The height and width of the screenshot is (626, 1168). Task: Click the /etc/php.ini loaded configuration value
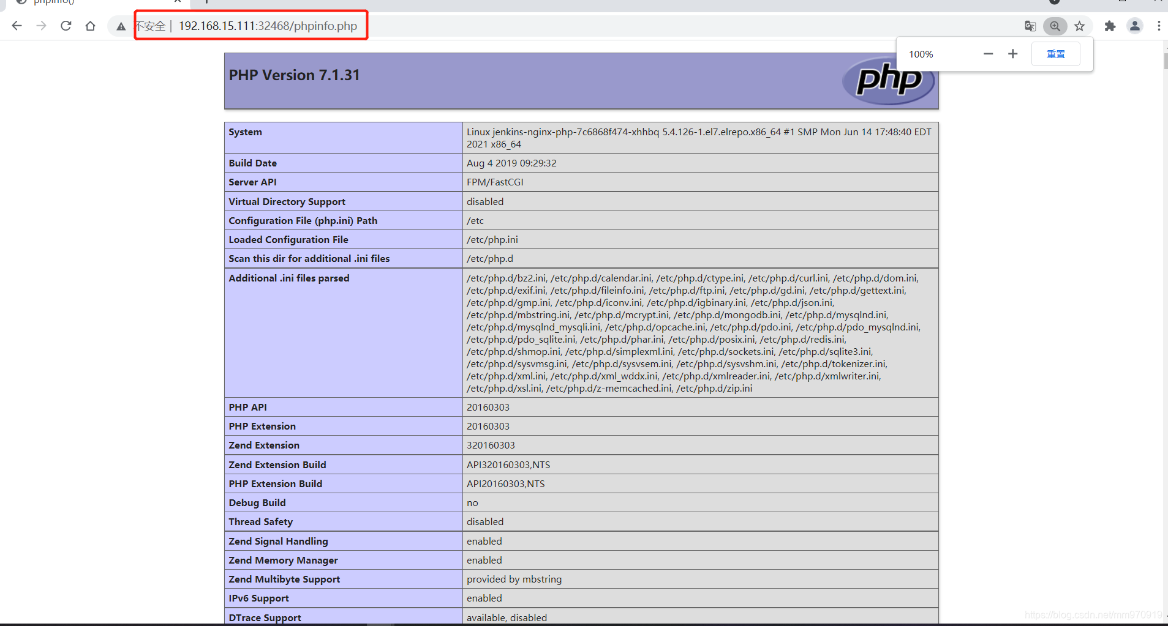tap(492, 240)
